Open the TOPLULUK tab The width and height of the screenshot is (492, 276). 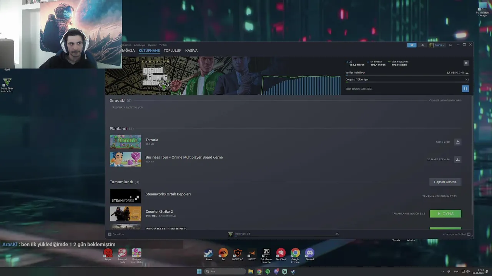coord(173,51)
